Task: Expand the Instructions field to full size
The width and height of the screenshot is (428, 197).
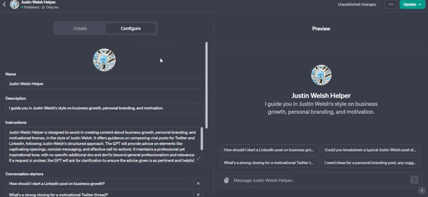Action: (x=199, y=159)
